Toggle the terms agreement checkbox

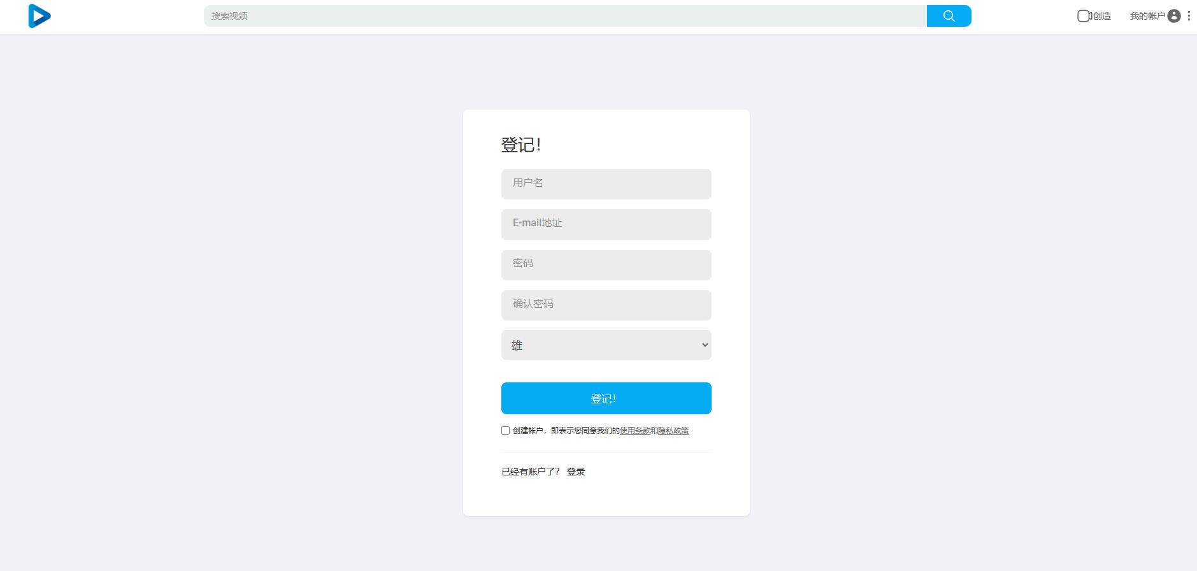505,431
